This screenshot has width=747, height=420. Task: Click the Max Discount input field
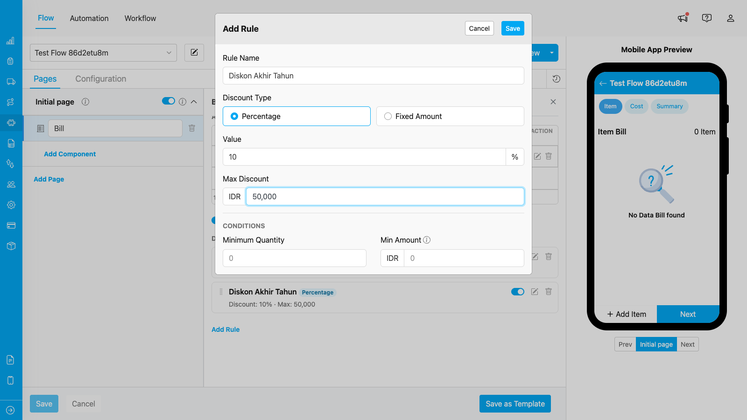[x=385, y=196]
